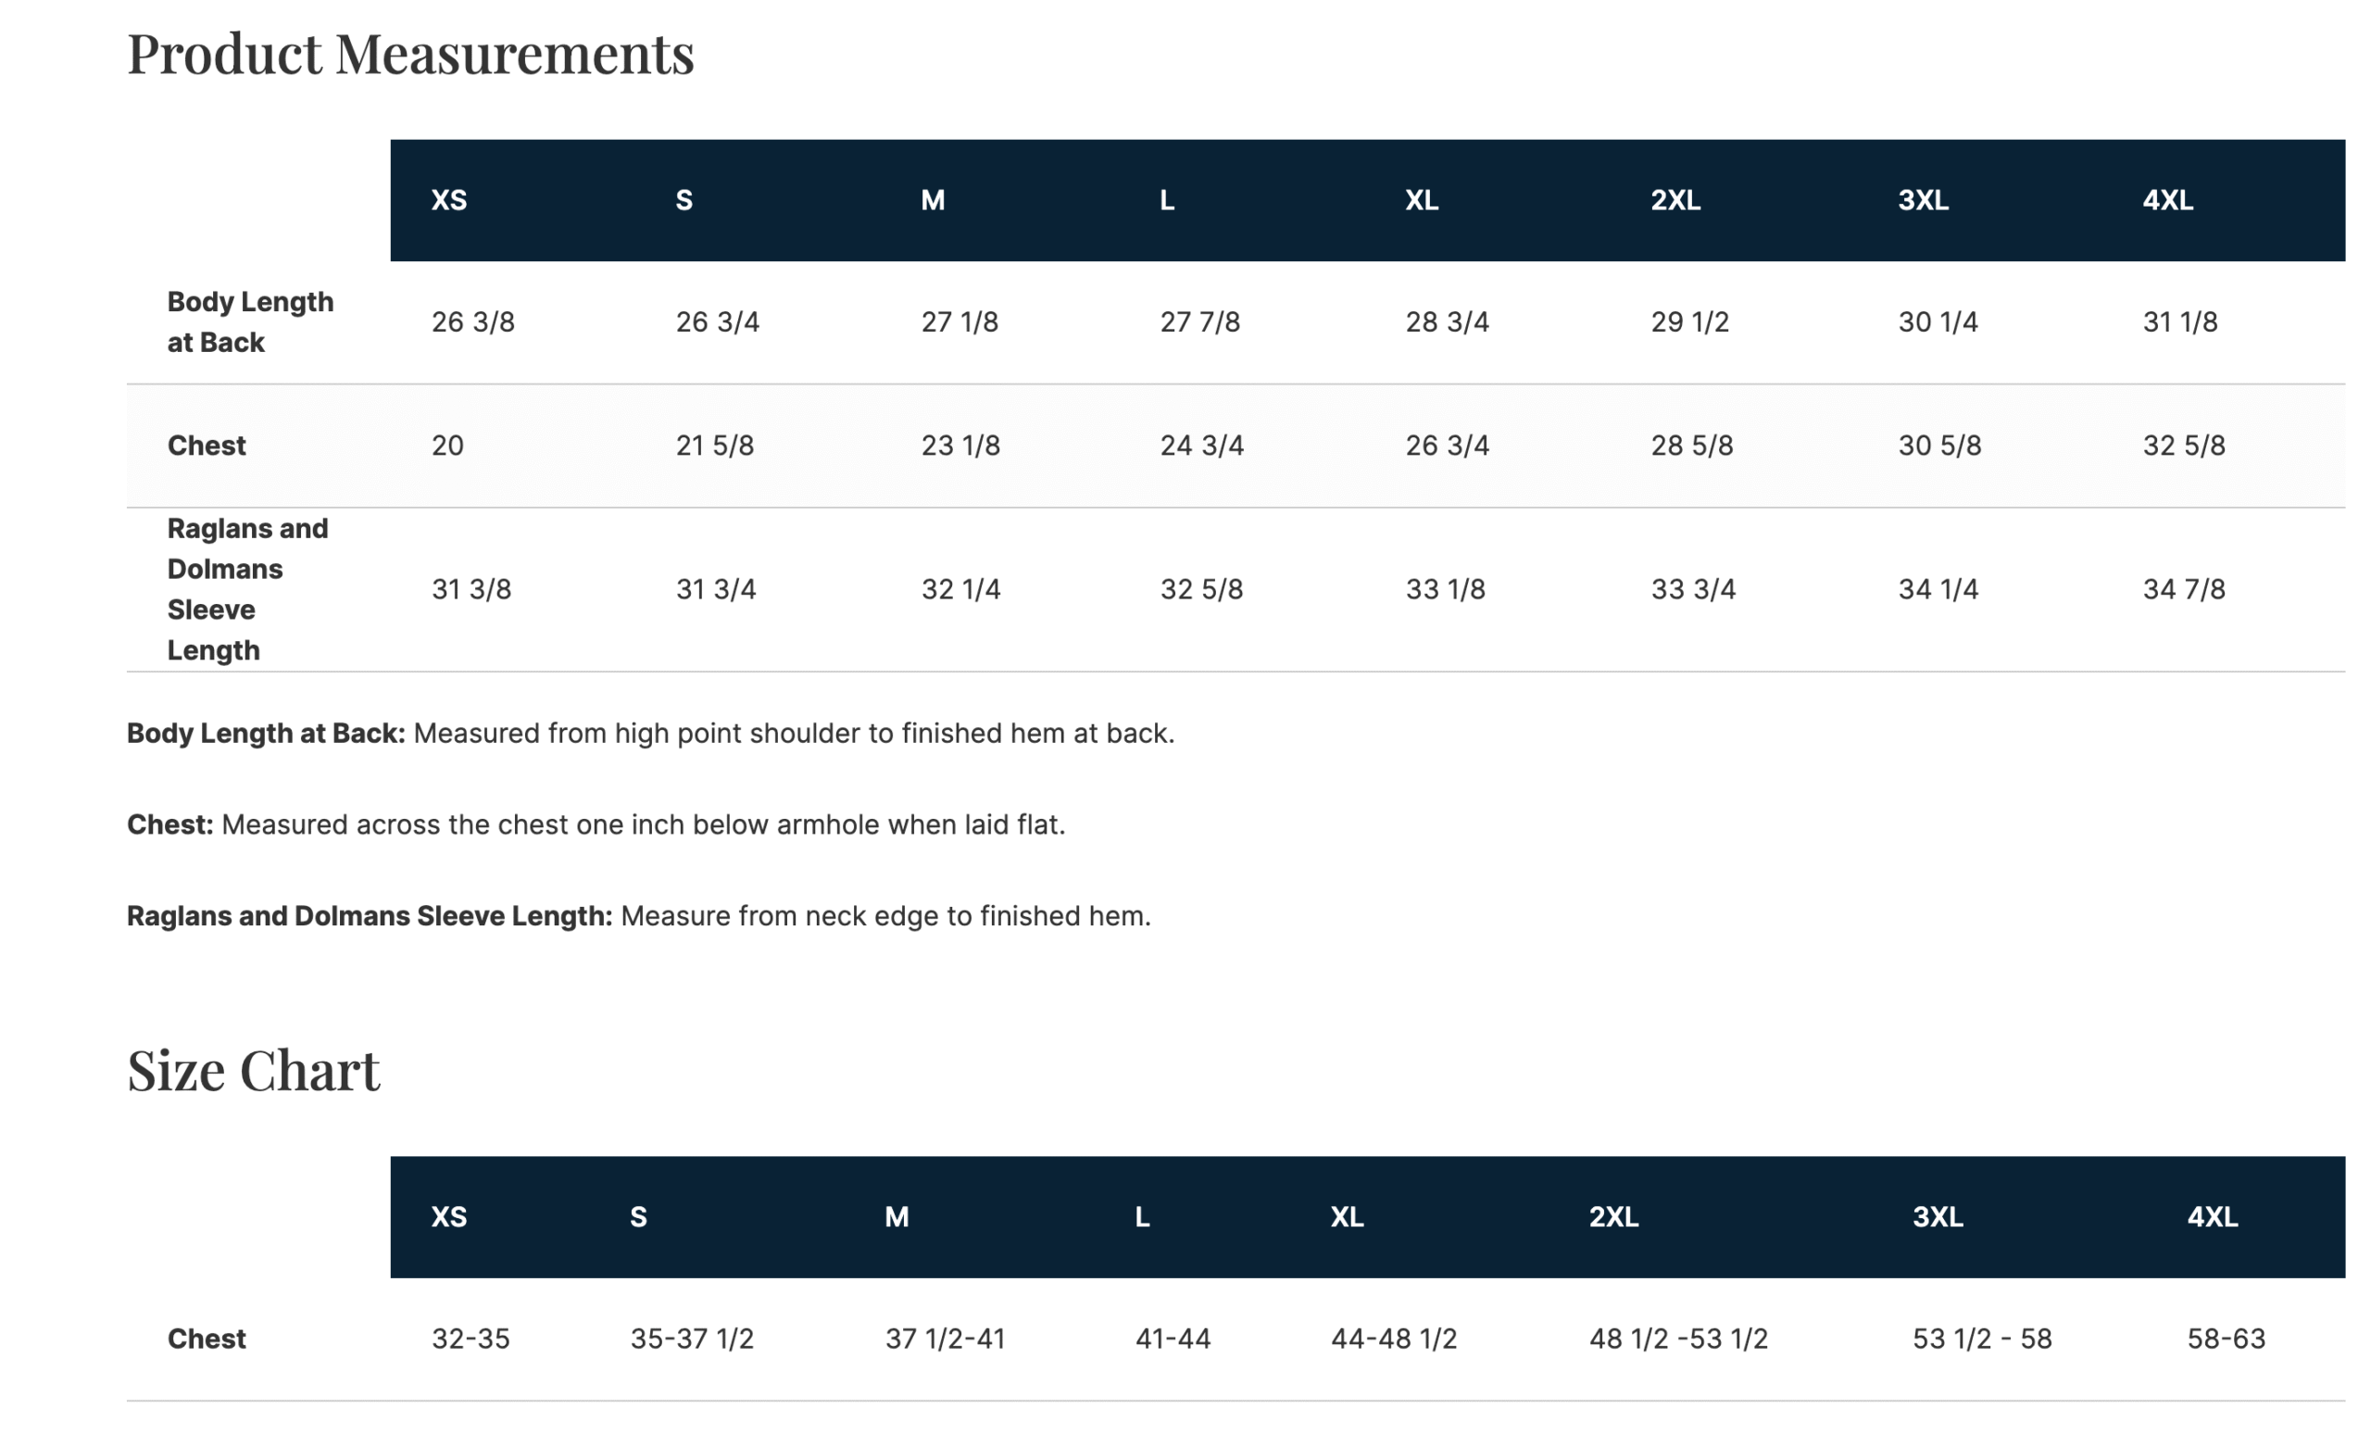Viewport: 2371px width, 1433px height.
Task: Click the 58-63 chest range cell
Action: pyautogui.click(x=2226, y=1339)
